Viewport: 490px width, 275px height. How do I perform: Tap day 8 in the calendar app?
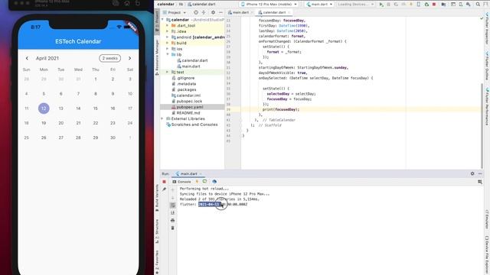[96, 93]
